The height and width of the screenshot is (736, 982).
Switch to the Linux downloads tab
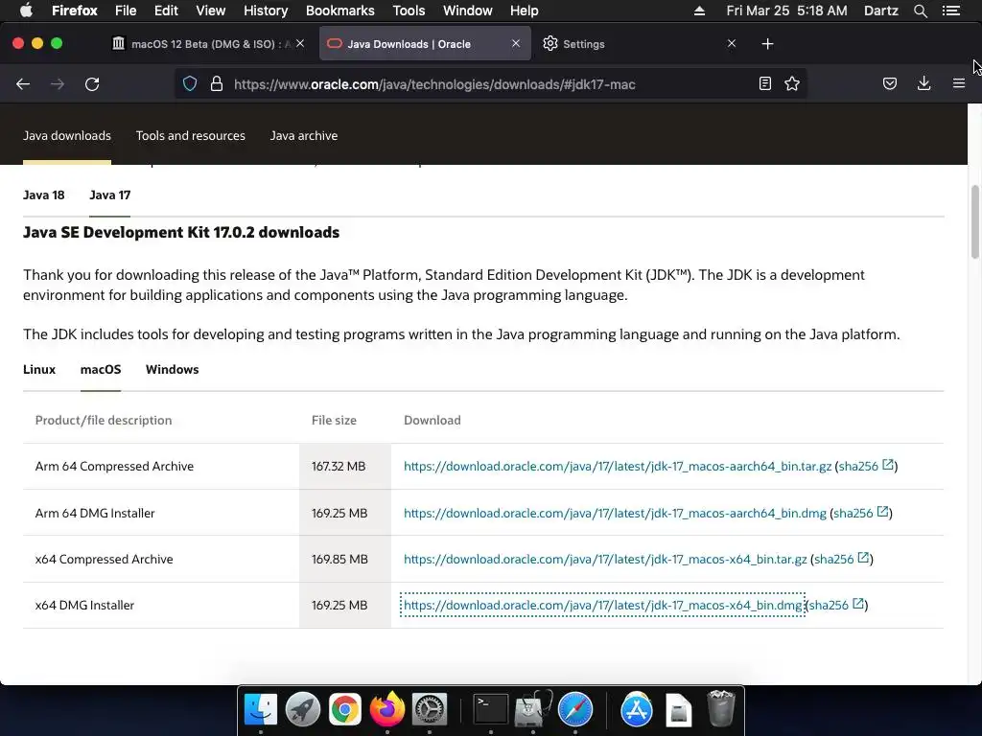[x=38, y=369]
